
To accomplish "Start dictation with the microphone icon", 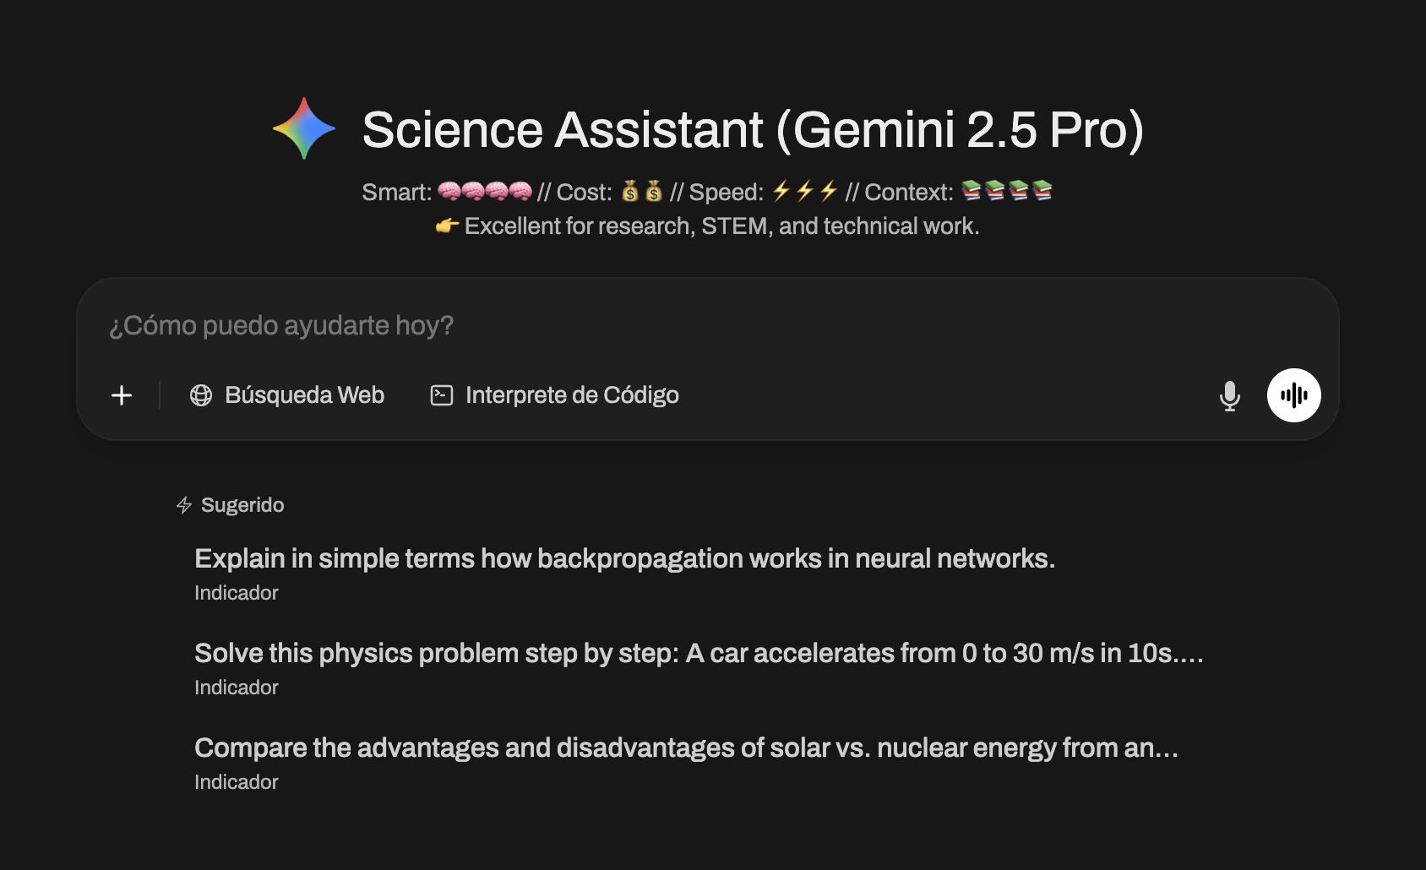I will pyautogui.click(x=1230, y=395).
